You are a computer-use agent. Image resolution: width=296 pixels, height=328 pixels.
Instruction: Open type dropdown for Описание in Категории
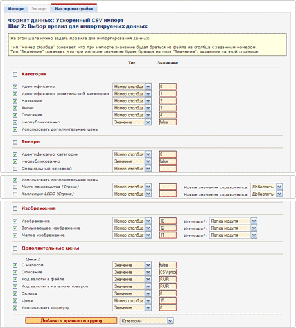pos(132,115)
